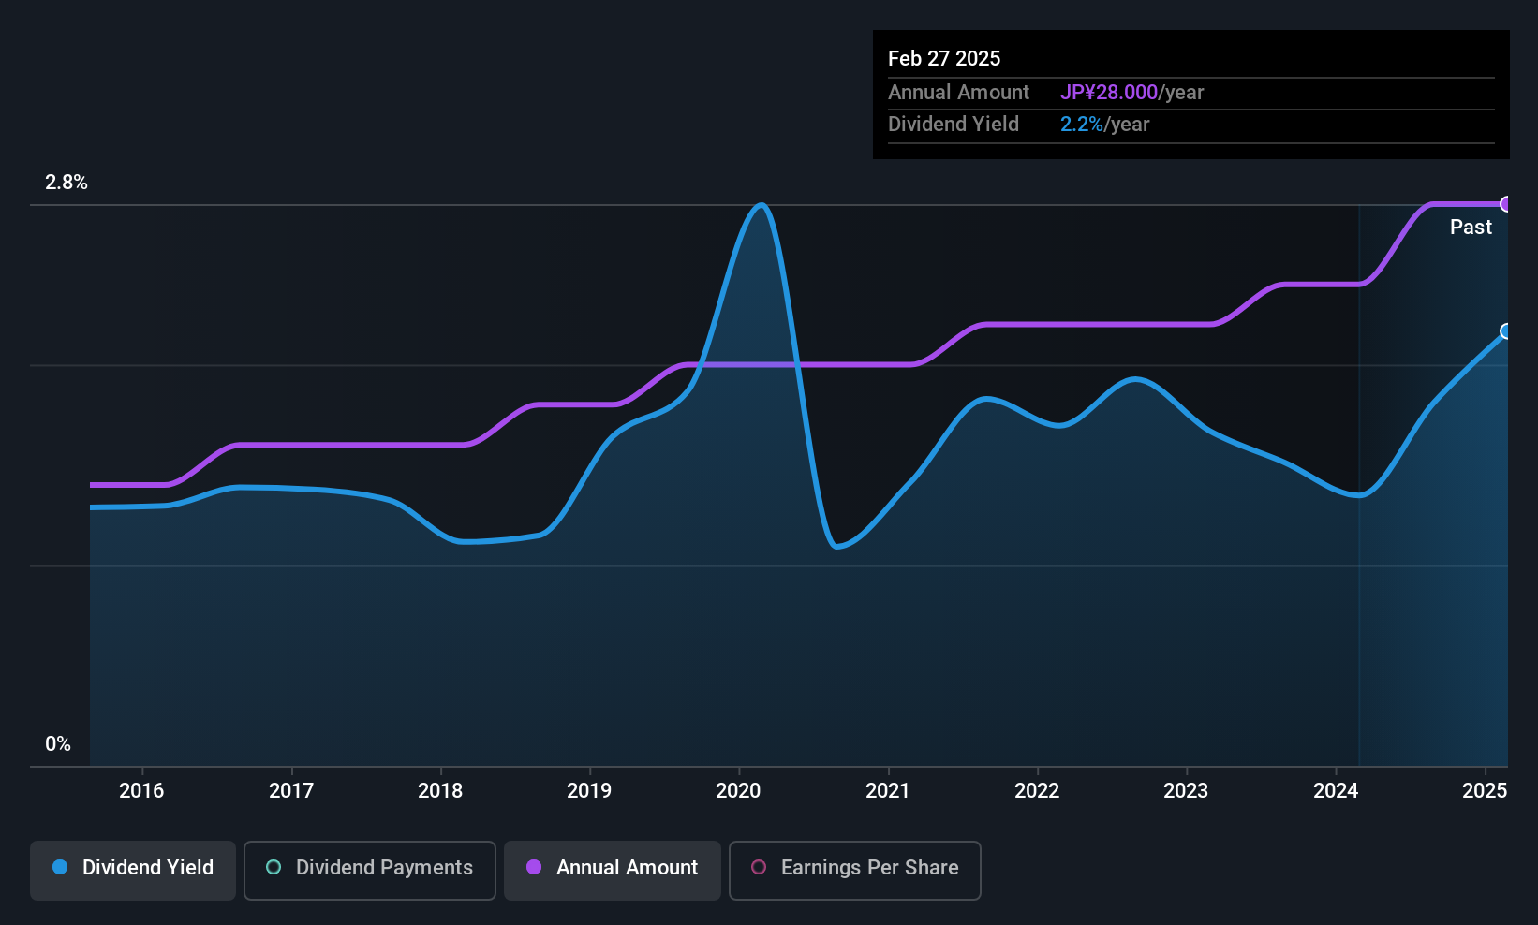This screenshot has height=925, width=1538.
Task: Show the Earnings Per Share series
Action: pyautogui.click(x=855, y=871)
